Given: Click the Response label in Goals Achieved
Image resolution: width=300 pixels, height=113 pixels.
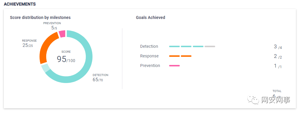Looking at the screenshot, I should click(x=149, y=56).
